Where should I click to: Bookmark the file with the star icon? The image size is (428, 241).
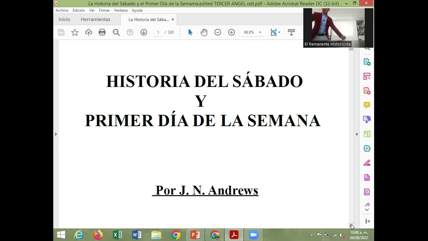click(75, 32)
